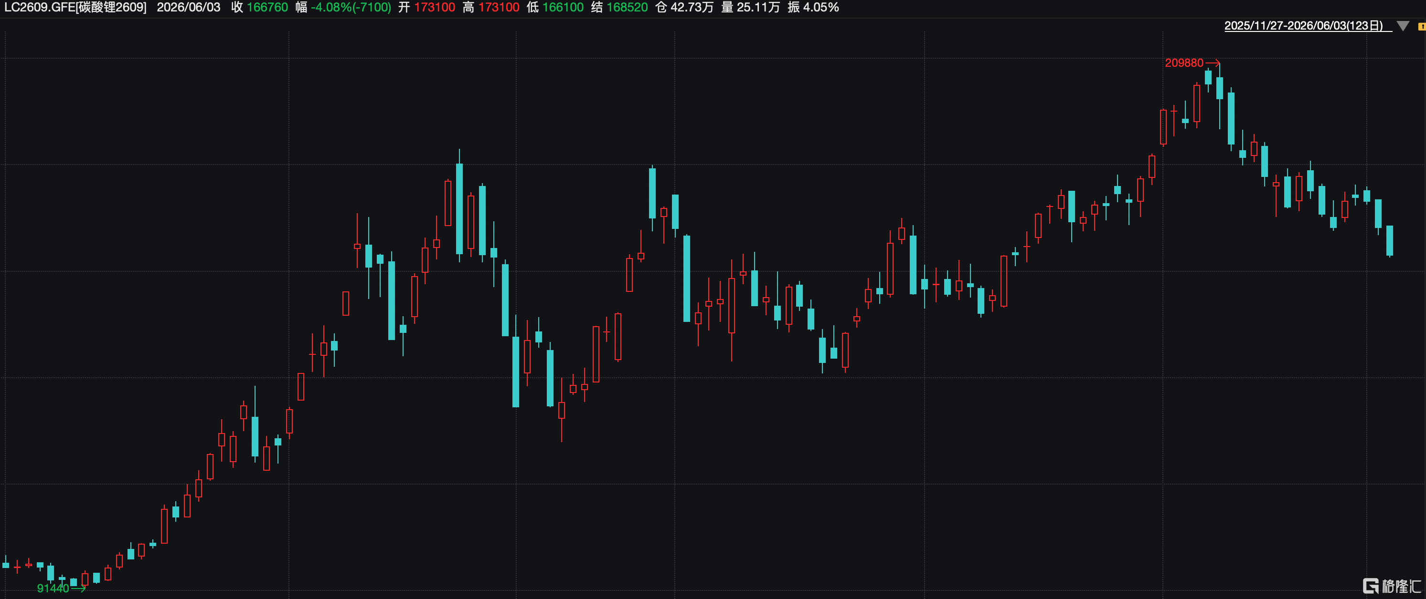Select the closing price 收 166760
1426x599 pixels.
pyautogui.click(x=260, y=7)
